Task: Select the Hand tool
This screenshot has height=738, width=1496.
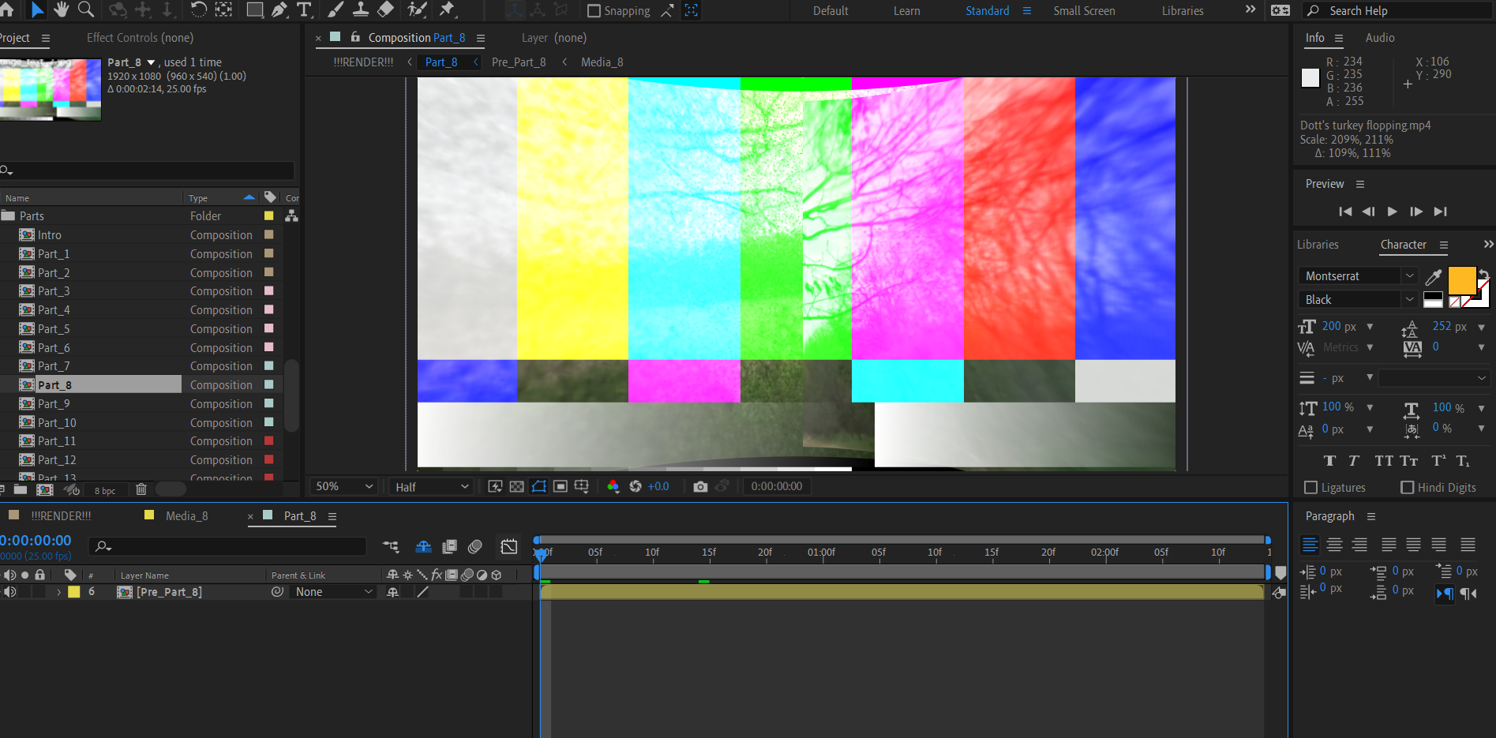Action: pyautogui.click(x=61, y=10)
